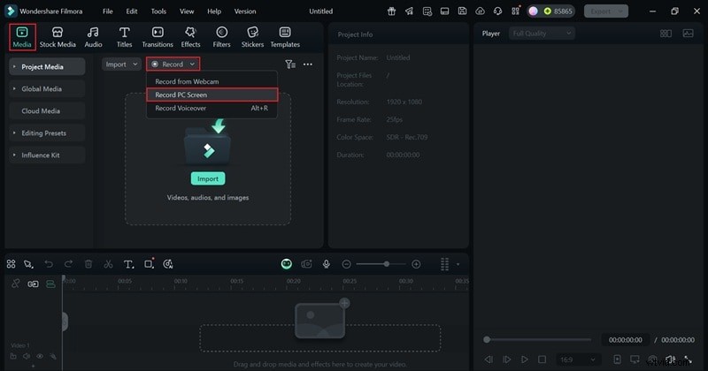Open the Full Quality player dropdown

tap(542, 33)
